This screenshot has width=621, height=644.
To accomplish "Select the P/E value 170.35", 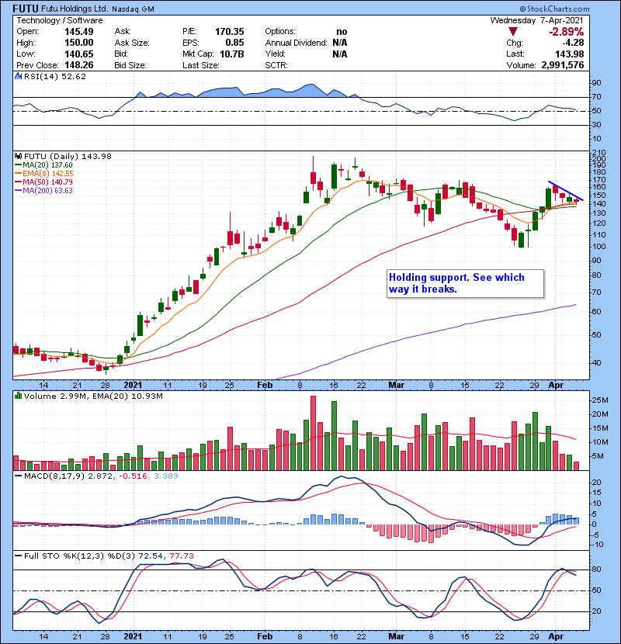I will pyautogui.click(x=229, y=32).
